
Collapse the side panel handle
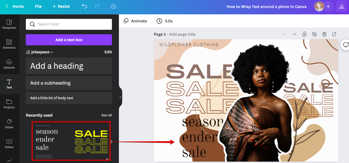click(x=120, y=97)
